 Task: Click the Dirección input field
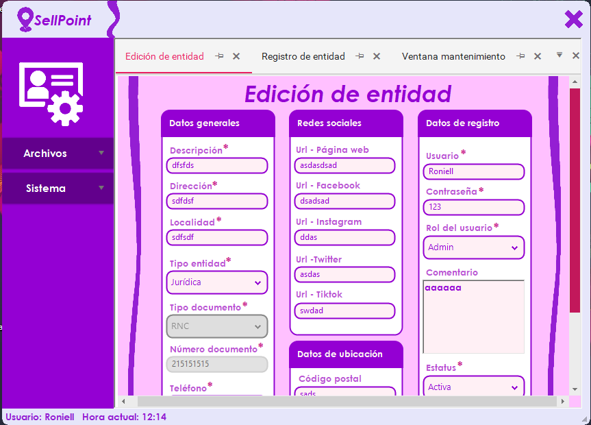click(217, 201)
